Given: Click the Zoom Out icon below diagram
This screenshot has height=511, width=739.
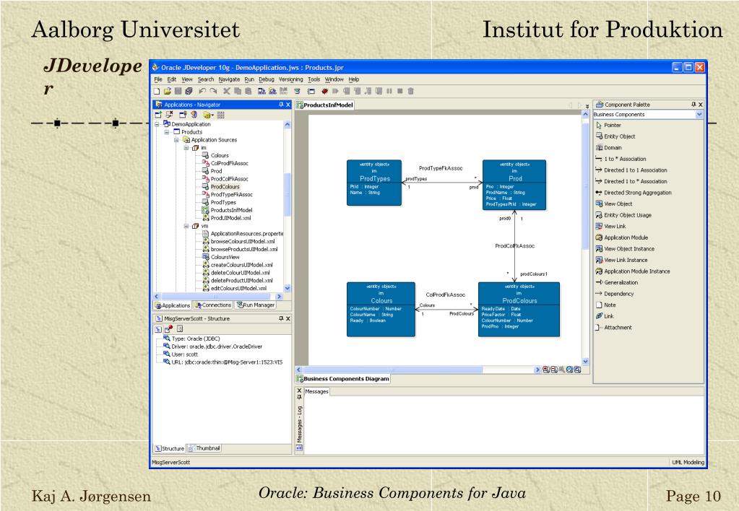Looking at the screenshot, I should 554,370.
